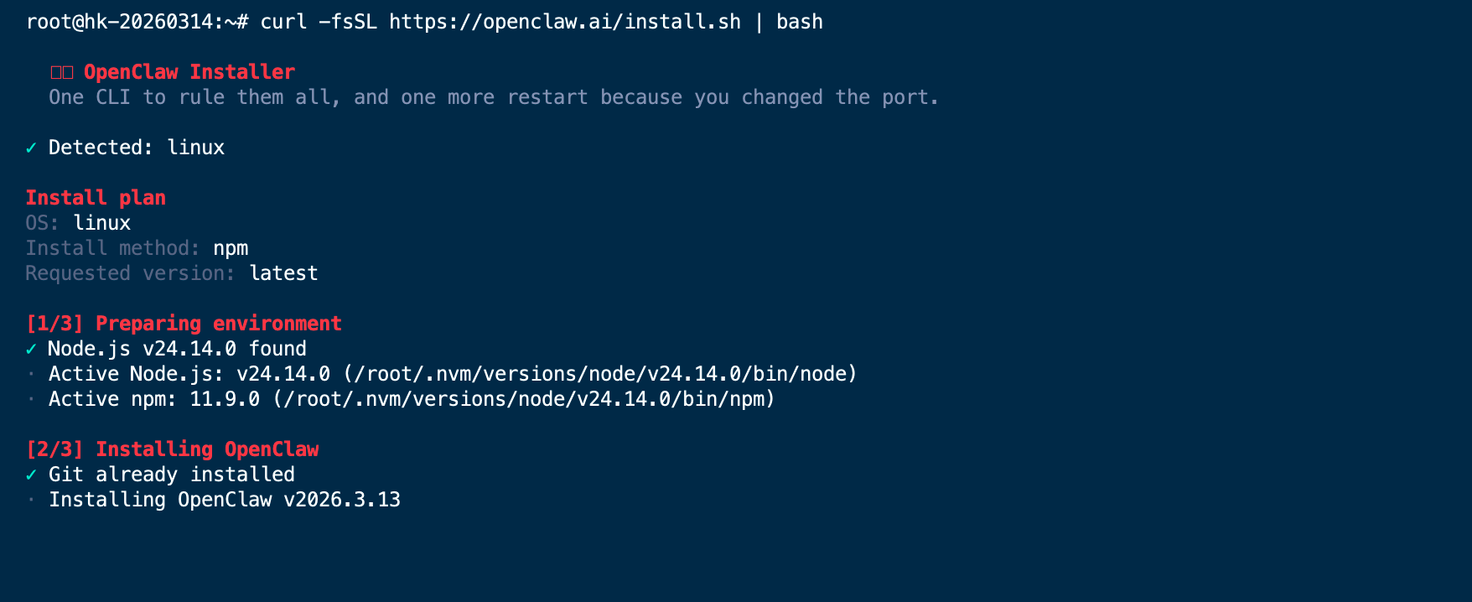Viewport: 1472px width, 602px height.
Task: Click the Install method value npm
Action: coord(231,248)
